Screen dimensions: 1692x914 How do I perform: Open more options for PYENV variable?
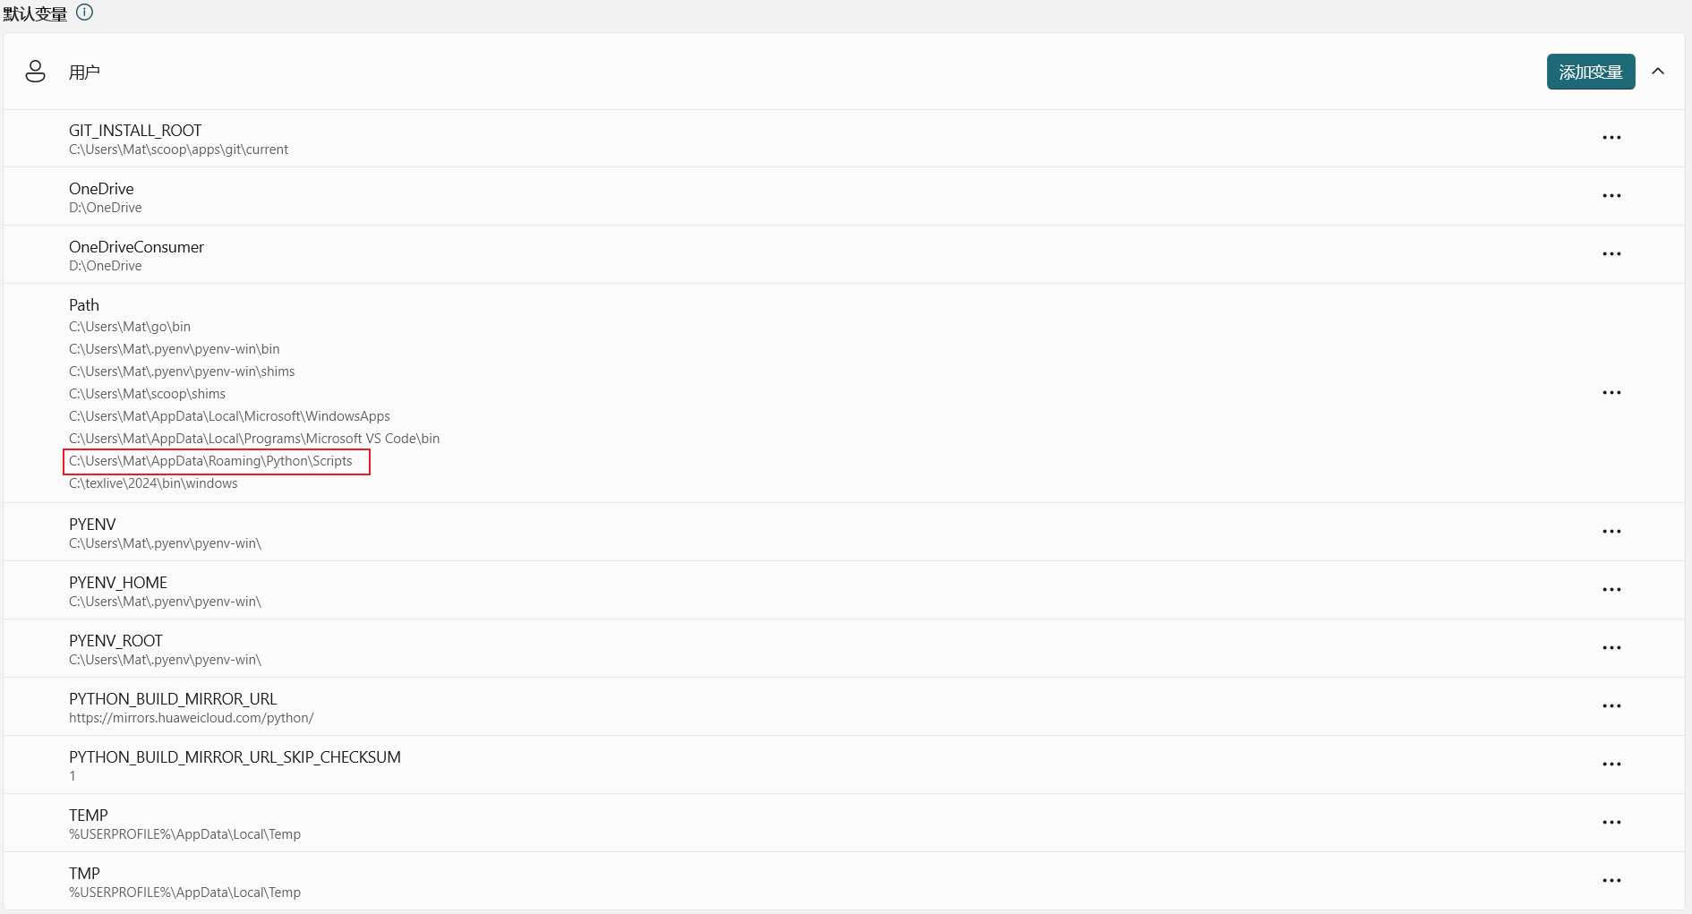1611,532
